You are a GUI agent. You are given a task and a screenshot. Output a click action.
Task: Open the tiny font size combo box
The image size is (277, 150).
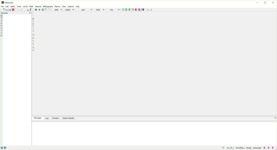113,10
